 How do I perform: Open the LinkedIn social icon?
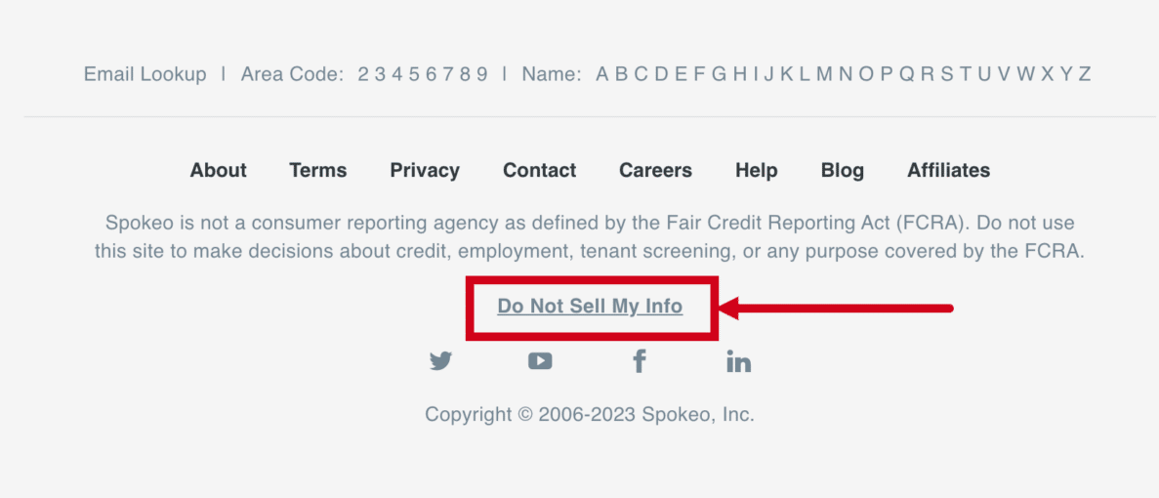[739, 362]
